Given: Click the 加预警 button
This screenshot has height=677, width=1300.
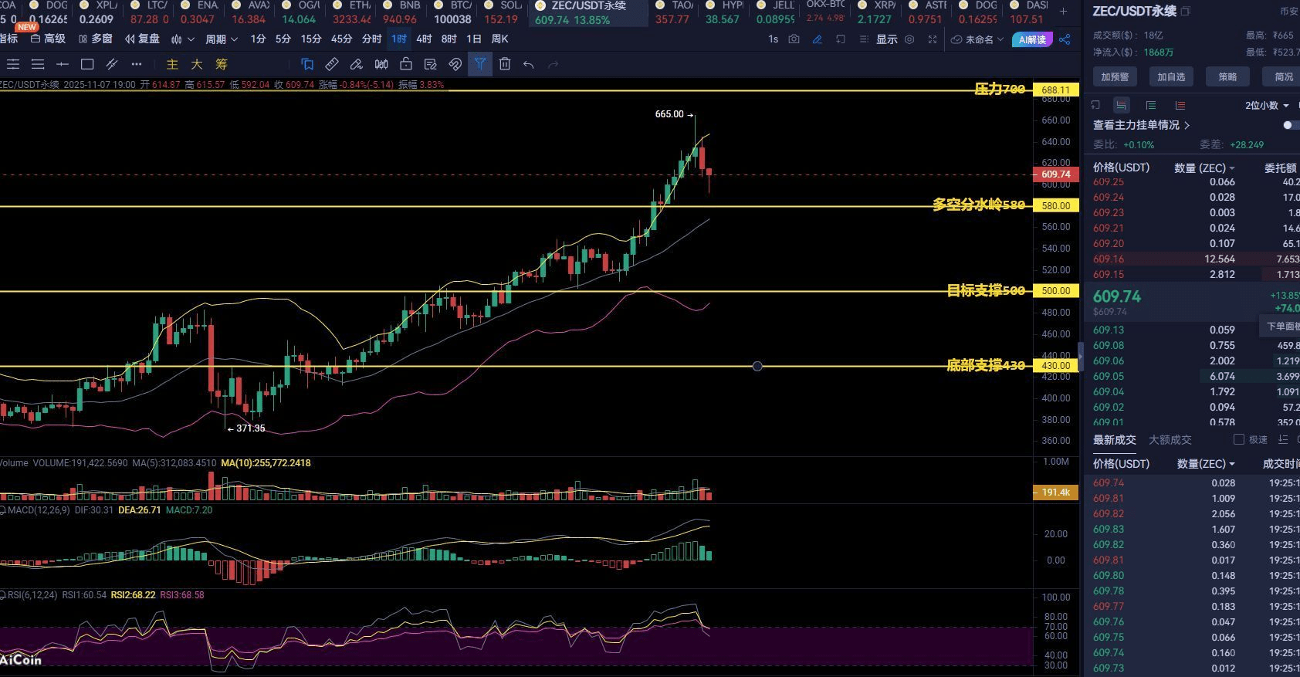Looking at the screenshot, I should pos(1115,76).
